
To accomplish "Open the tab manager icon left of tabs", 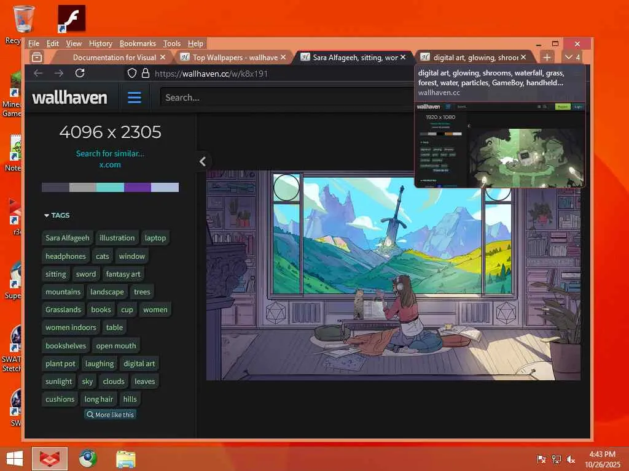I will [37, 57].
